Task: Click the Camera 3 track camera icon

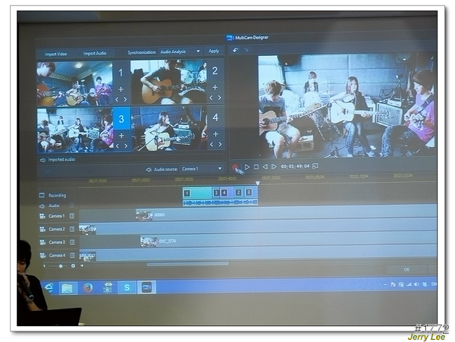Action: (x=42, y=242)
